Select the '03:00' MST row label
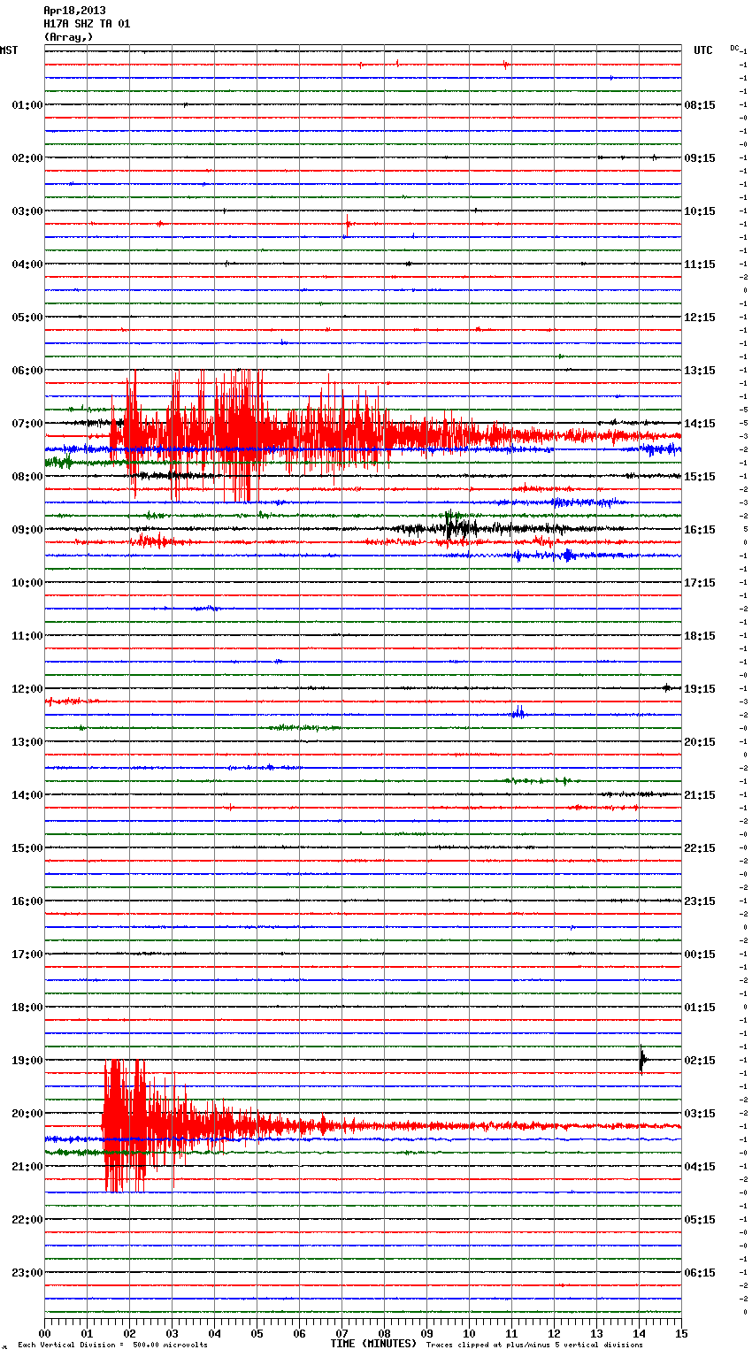 coord(27,211)
